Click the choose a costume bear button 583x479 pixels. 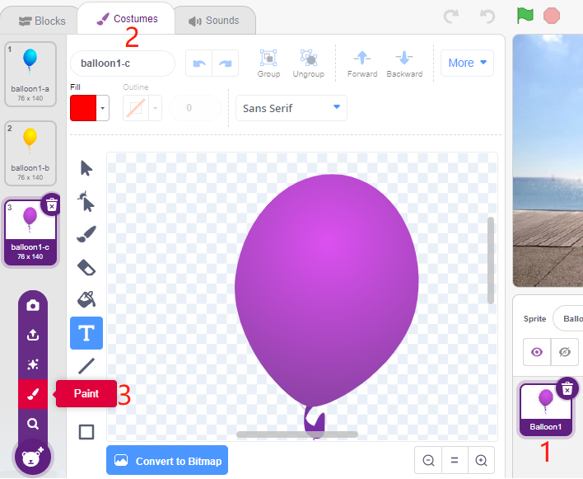(x=33, y=458)
